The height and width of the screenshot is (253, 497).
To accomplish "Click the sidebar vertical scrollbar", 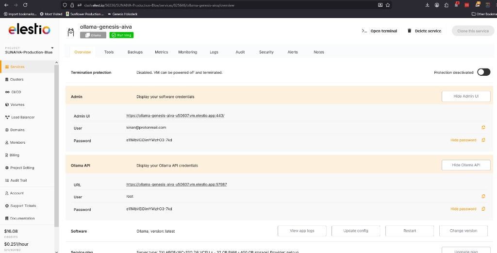I will pos(56,146).
